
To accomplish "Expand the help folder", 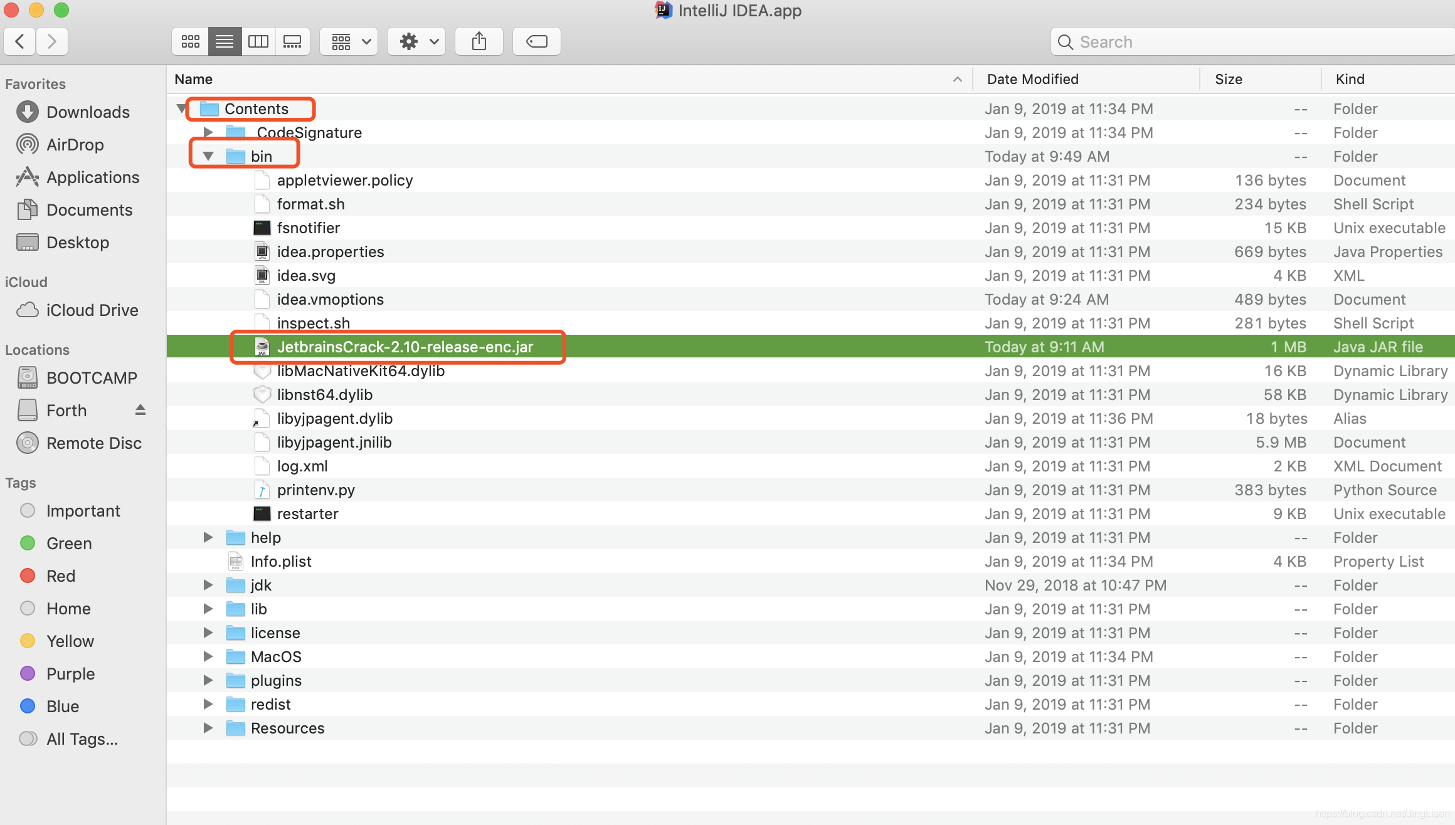I will coord(207,537).
